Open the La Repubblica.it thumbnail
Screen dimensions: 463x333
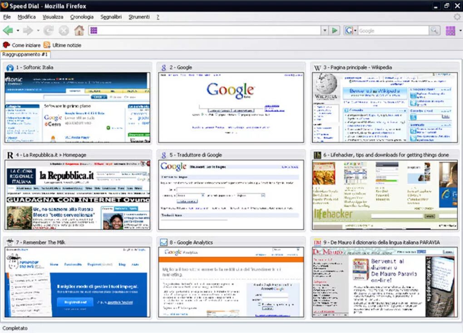point(77,195)
